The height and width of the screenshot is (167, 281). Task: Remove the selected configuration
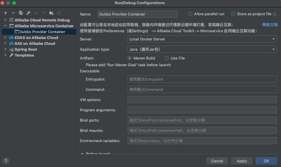coord(13,13)
